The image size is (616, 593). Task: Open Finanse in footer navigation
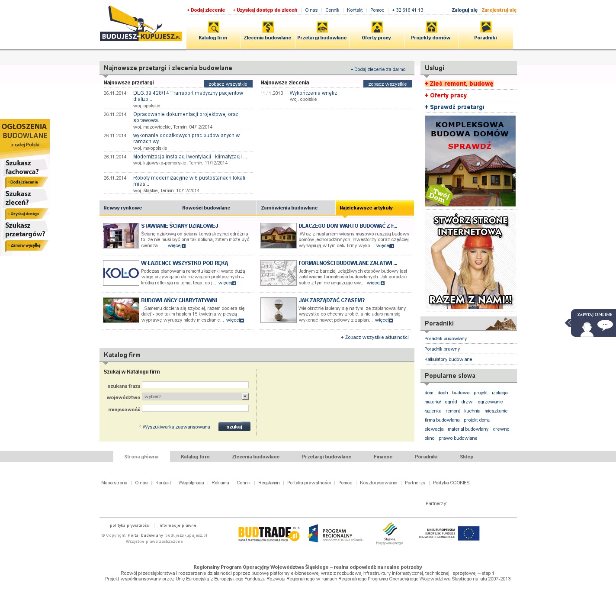tap(383, 457)
